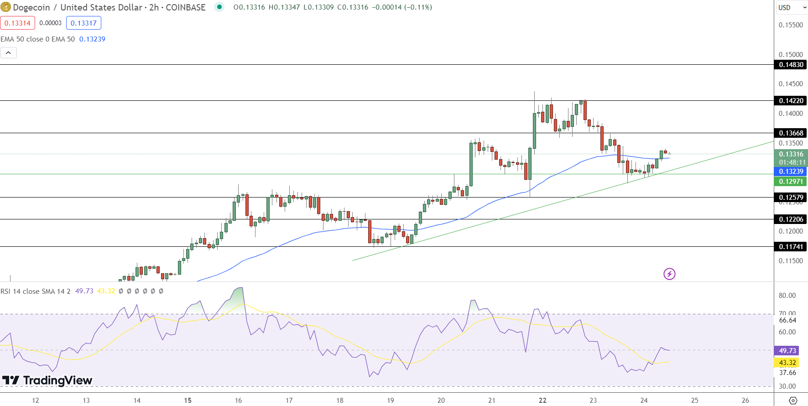Click the RSI value 49.73 in the legend
808x406 pixels.
click(84, 291)
